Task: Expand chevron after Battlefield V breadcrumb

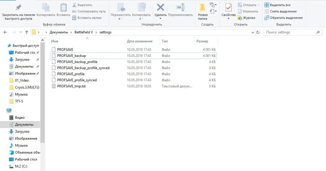Action: pos(96,32)
